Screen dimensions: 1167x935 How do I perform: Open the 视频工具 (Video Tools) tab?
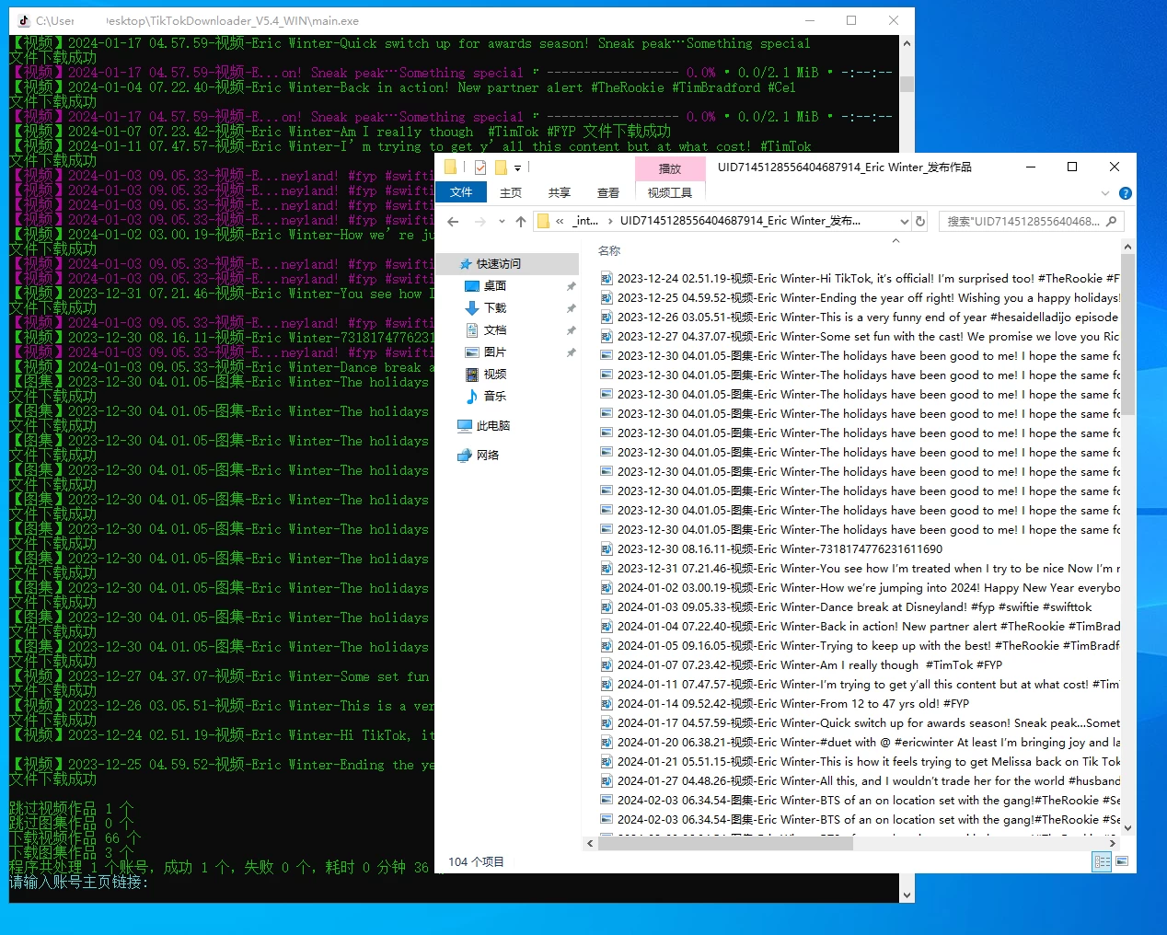pos(669,193)
